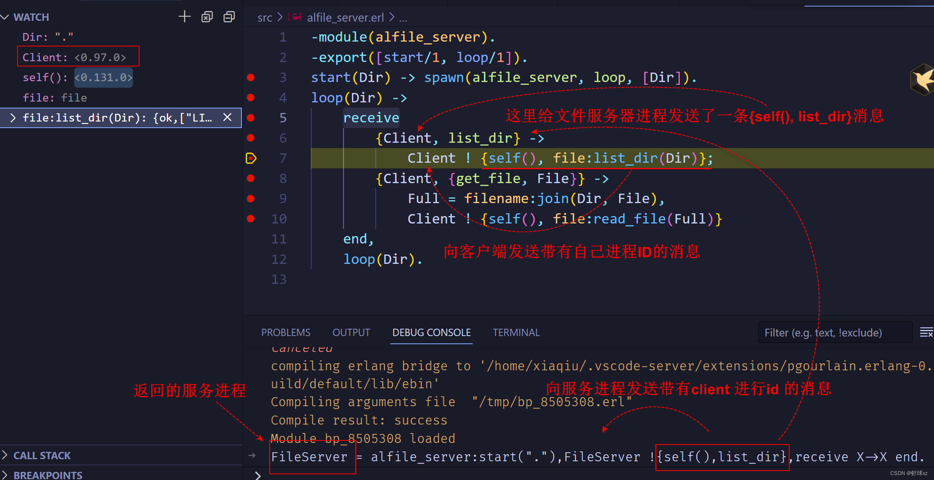
Task: Focus the debug console filter field
Action: tap(835, 333)
